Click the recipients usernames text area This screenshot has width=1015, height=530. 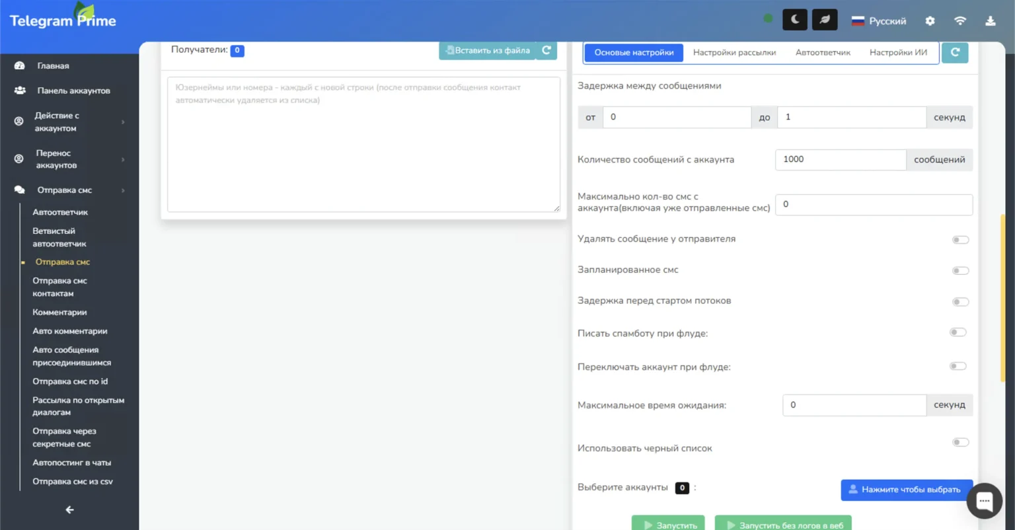[x=363, y=142]
